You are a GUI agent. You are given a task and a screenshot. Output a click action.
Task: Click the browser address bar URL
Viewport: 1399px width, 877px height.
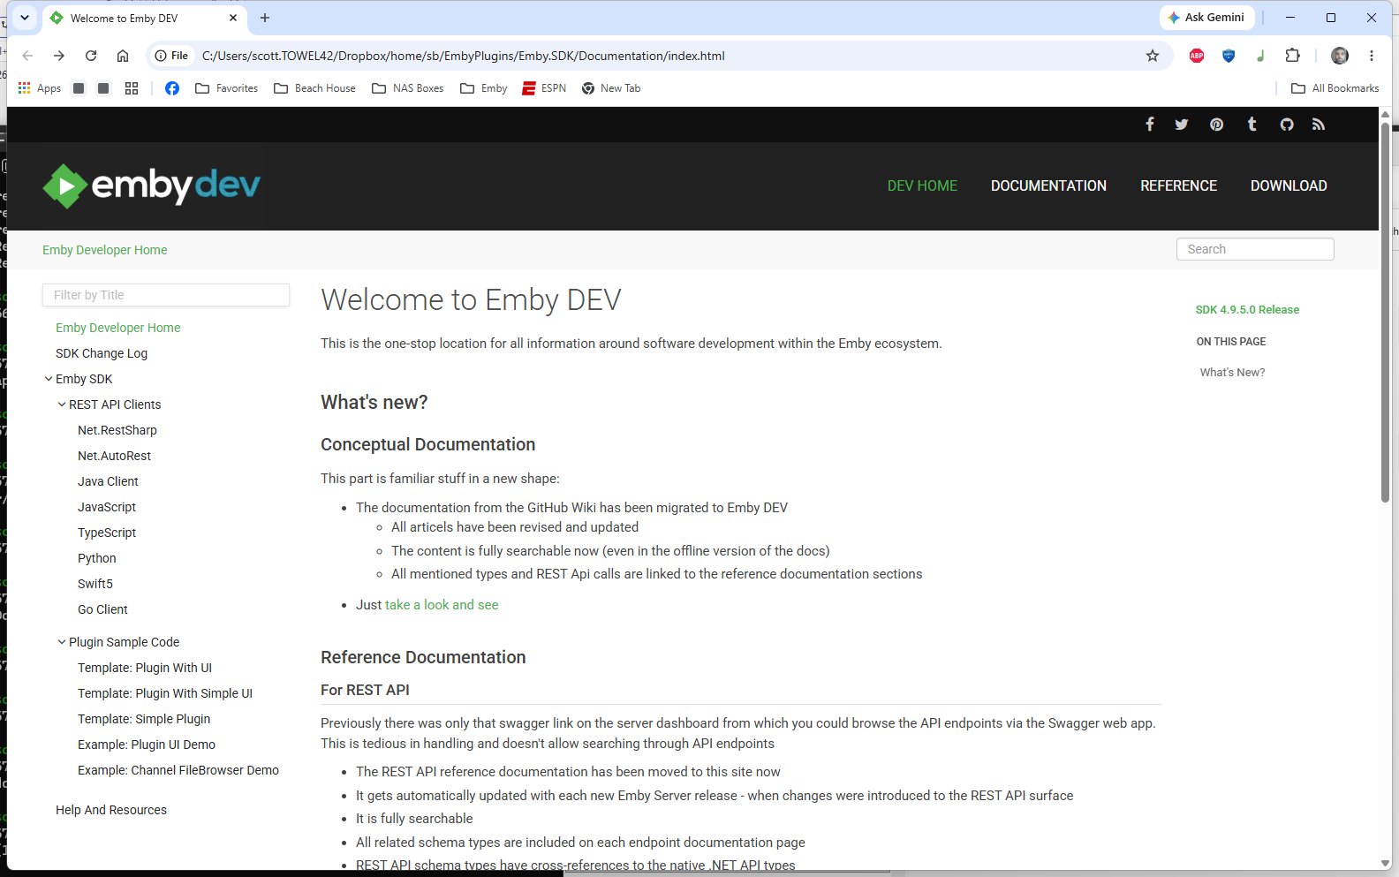pos(464,56)
